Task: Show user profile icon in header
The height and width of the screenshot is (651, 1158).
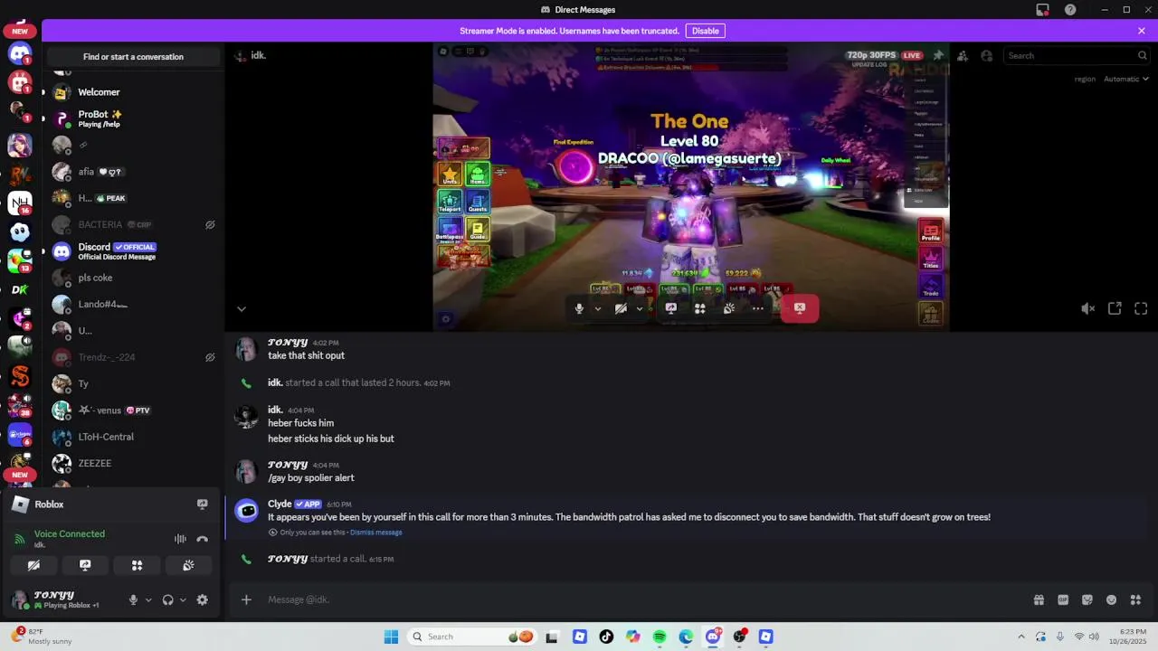Action: click(987, 55)
